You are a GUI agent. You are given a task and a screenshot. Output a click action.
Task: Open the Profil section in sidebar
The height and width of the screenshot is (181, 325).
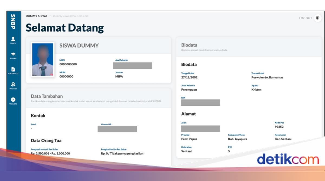[13, 40]
